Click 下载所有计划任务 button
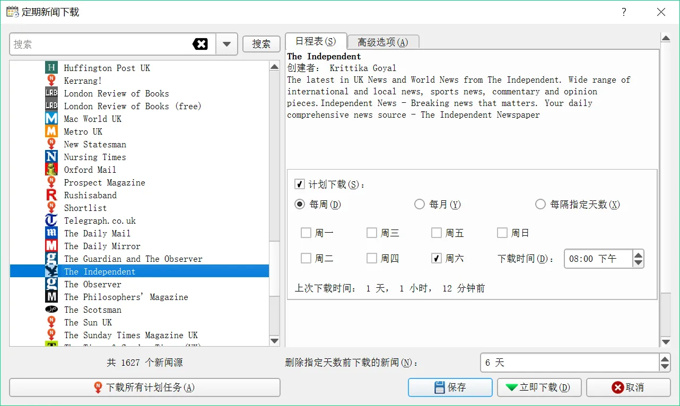The image size is (680, 406). coord(145,387)
